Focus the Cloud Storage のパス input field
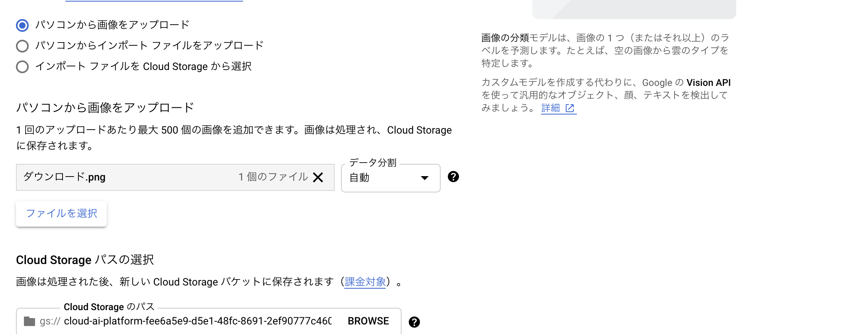 [x=197, y=321]
